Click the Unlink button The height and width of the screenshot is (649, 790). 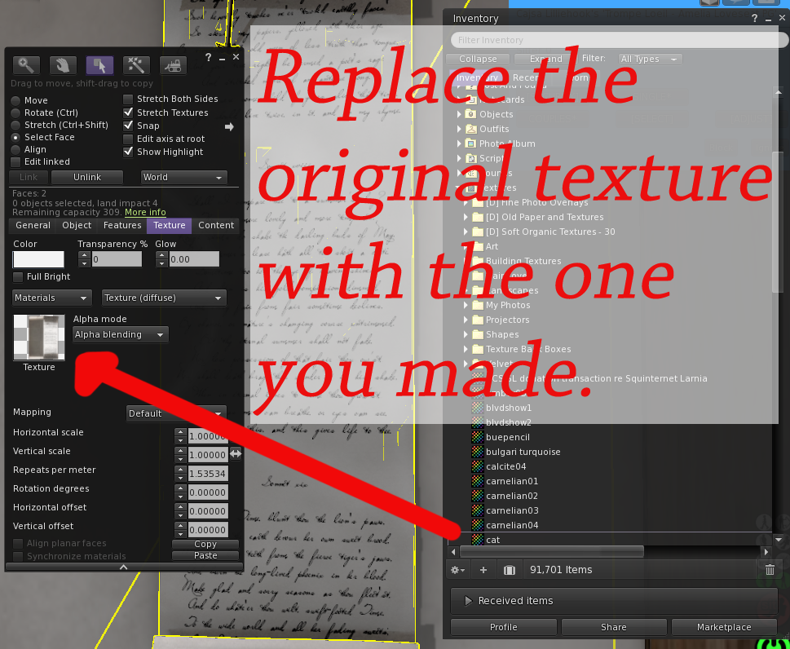coord(87,177)
